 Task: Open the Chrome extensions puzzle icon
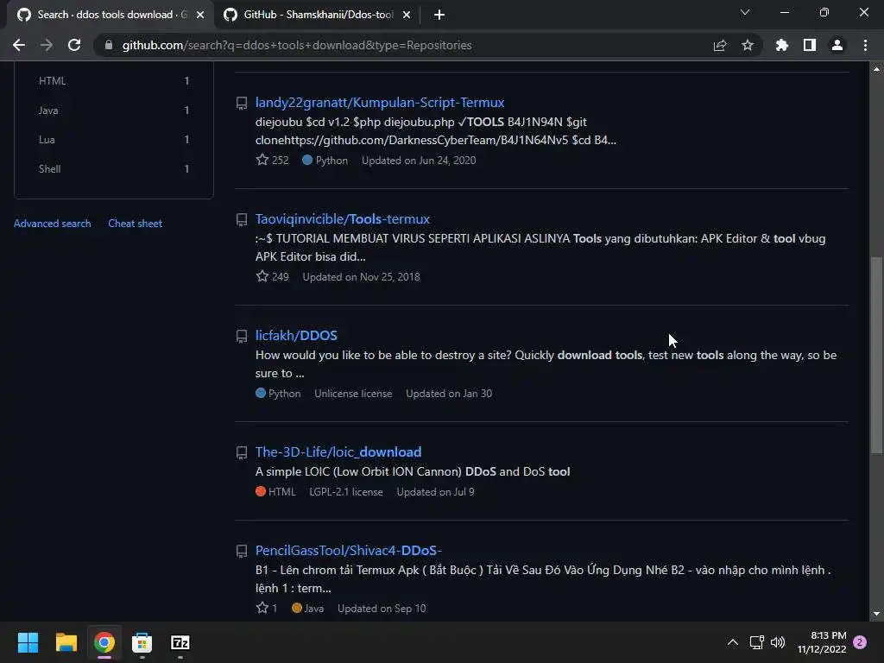click(x=782, y=45)
